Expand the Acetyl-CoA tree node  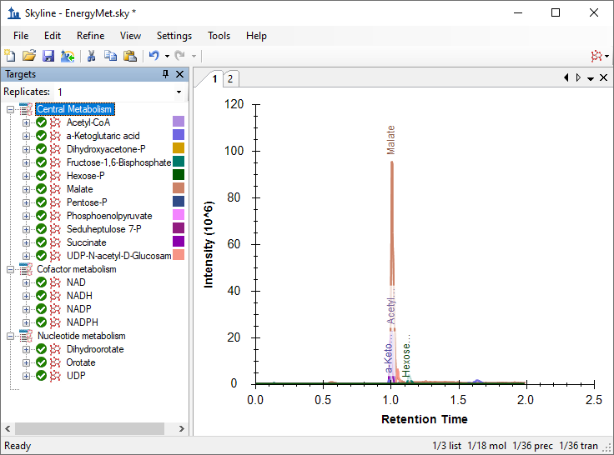coord(26,122)
